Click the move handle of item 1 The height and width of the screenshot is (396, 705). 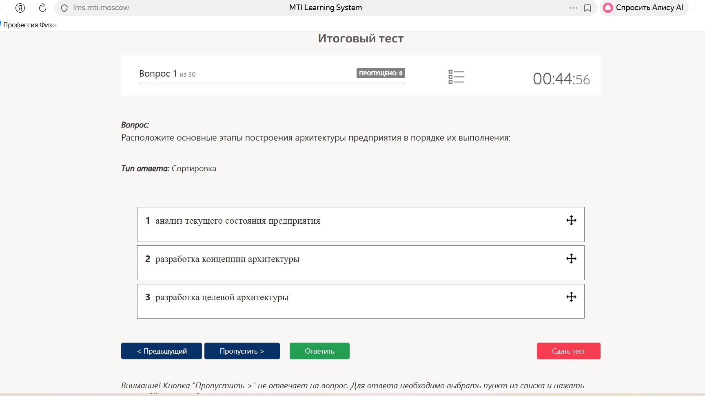pos(571,220)
